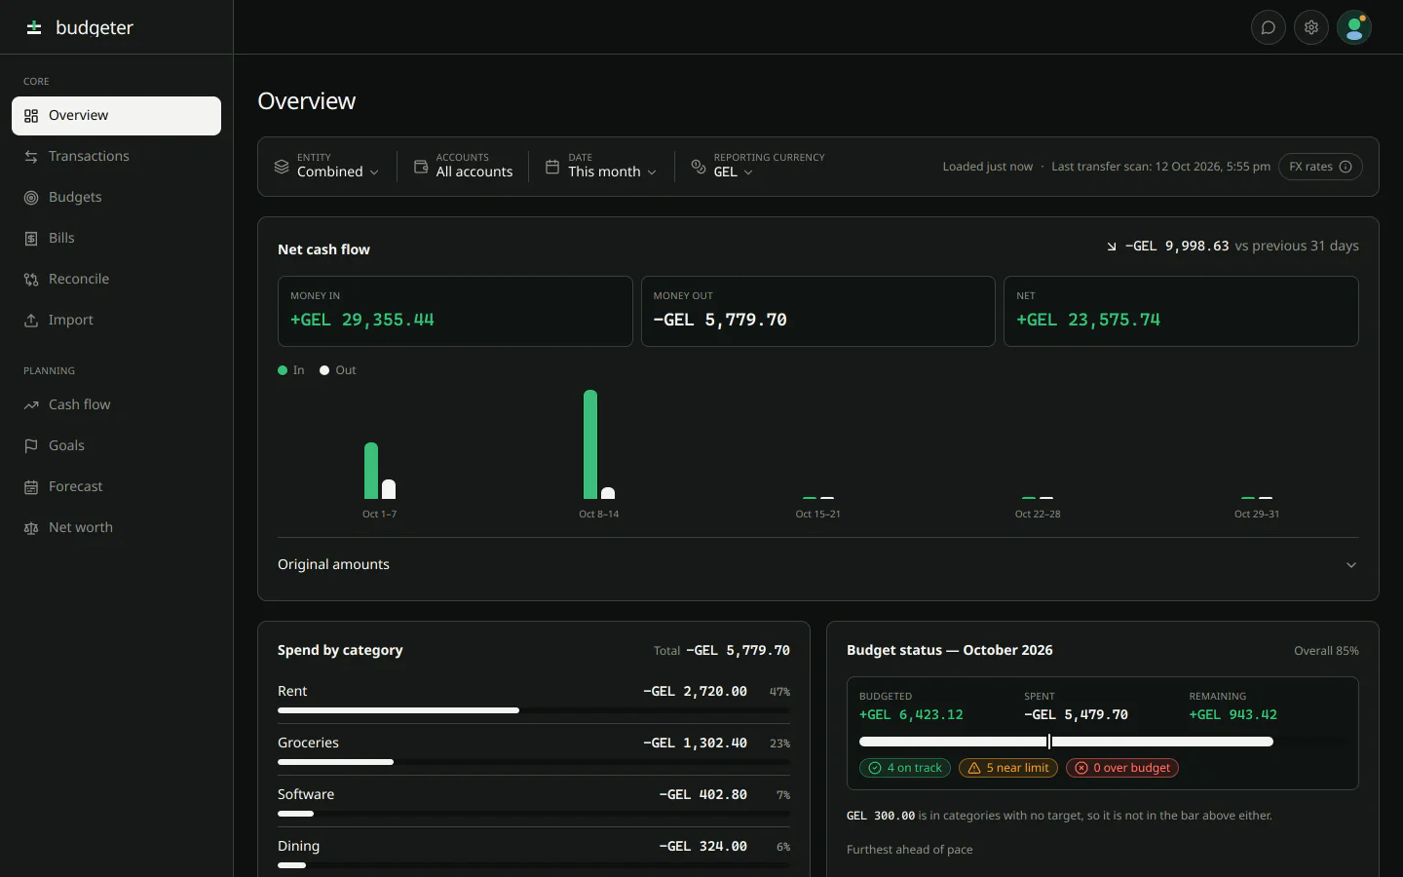Click the FX rates info icon
The width and height of the screenshot is (1403, 877).
1346,167
